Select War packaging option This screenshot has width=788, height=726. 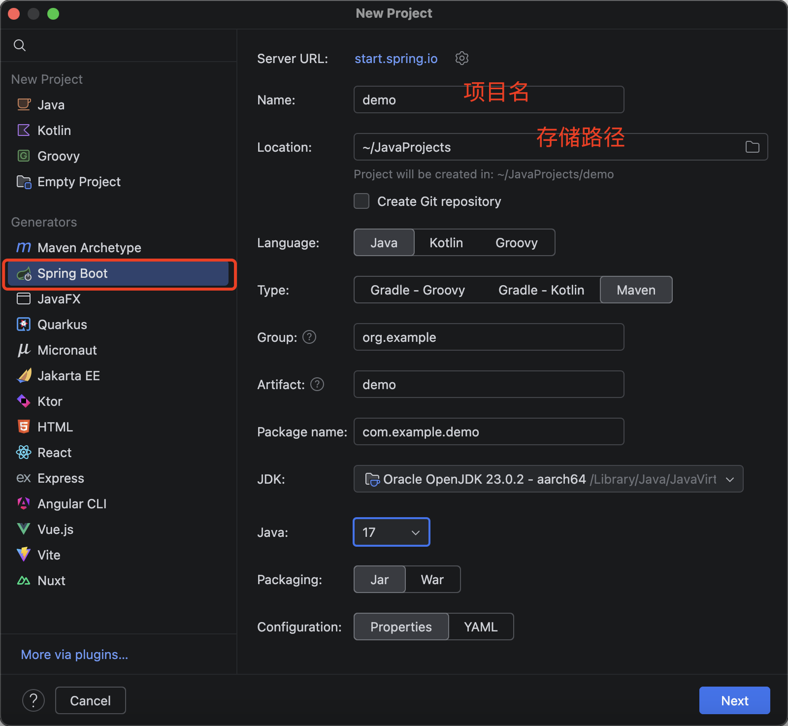(x=432, y=580)
